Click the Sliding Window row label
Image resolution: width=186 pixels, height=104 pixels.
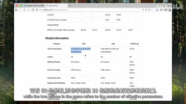tap(54, 62)
